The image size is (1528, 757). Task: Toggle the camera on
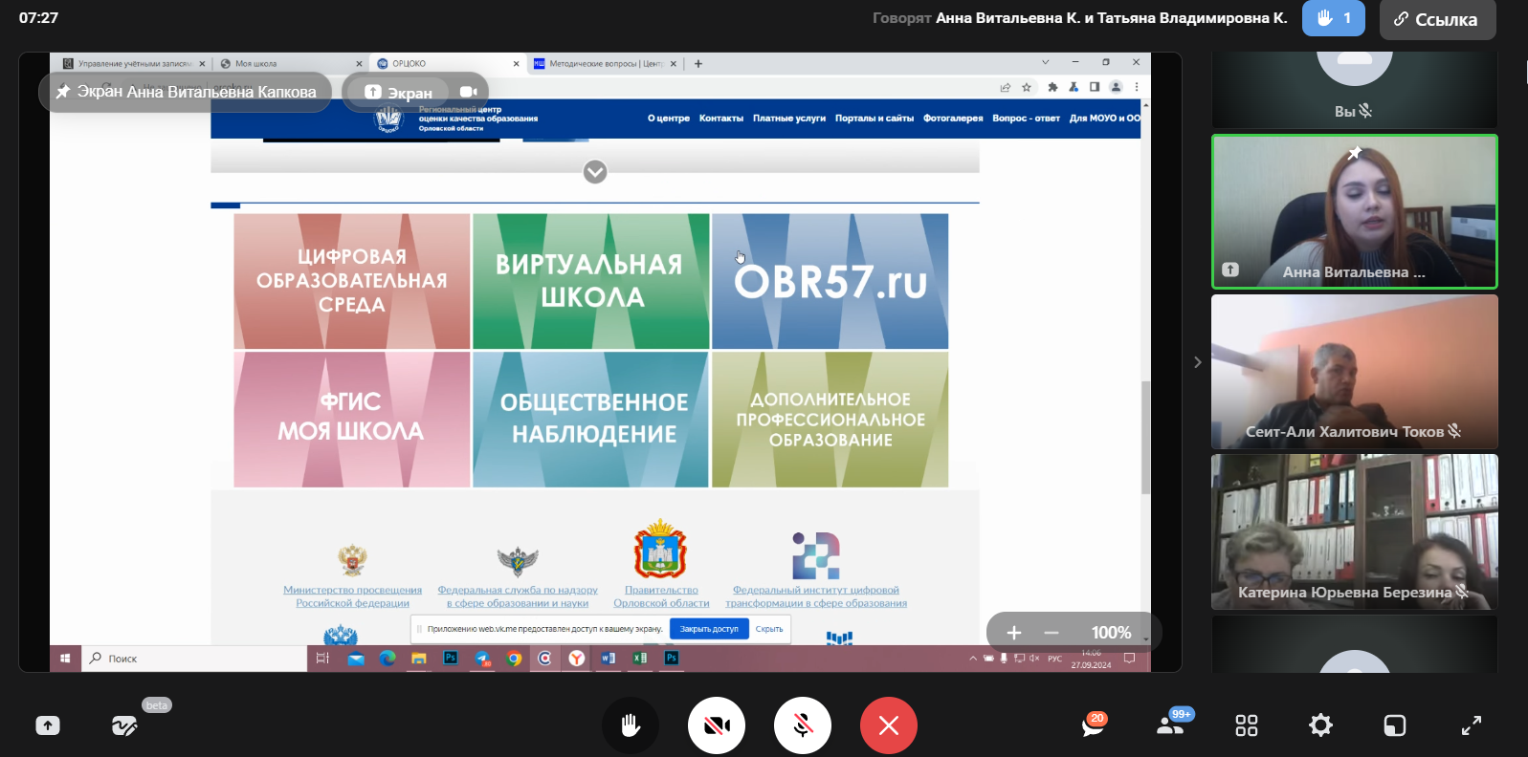pos(716,725)
